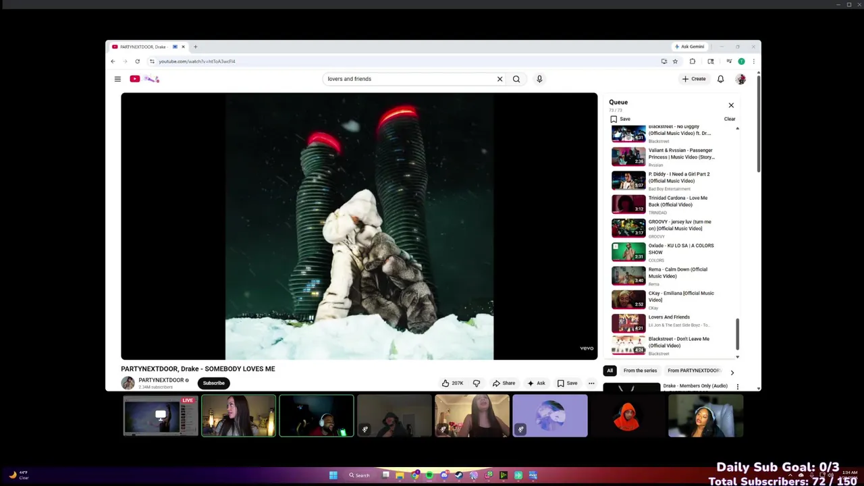Screen dimensions: 864x486
Task: Select the orange-hoodie participant tile
Action: point(627,416)
